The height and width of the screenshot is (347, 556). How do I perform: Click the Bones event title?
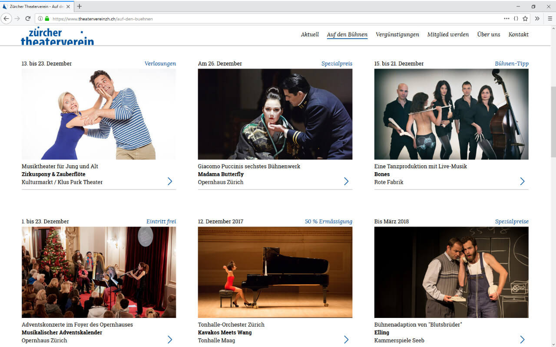(382, 174)
